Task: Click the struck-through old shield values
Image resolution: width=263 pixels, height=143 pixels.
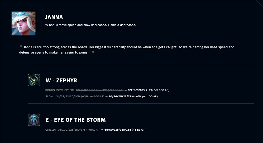Action: pyautogui.click(x=79, y=130)
